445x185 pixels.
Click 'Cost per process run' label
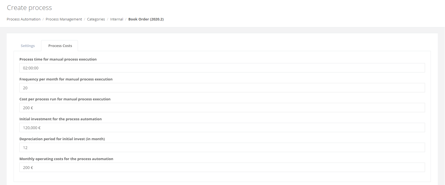coord(65,99)
